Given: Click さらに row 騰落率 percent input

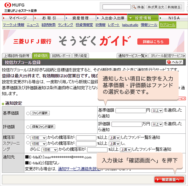Looking at the screenshot, I should tap(97, 150).
